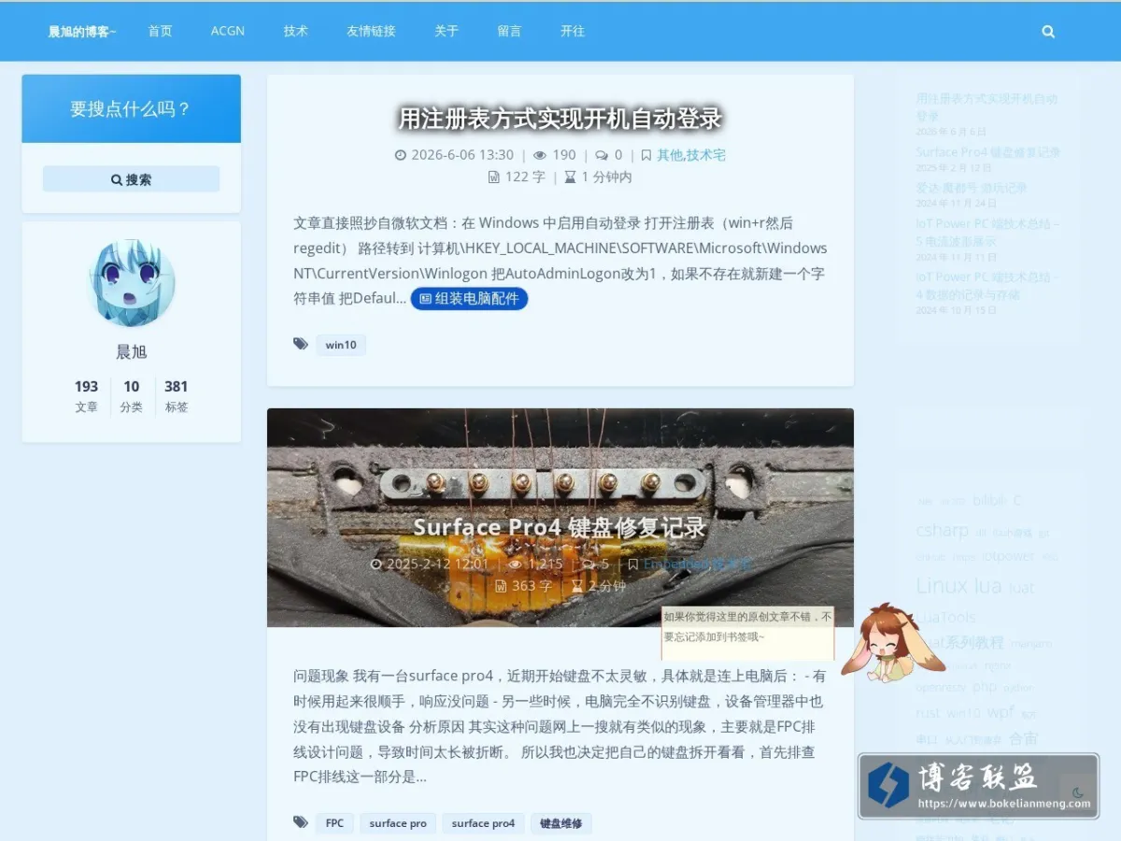This screenshot has height=841, width=1121.
Task: Toggle dark mode with moon icon
Action: click(x=1078, y=792)
